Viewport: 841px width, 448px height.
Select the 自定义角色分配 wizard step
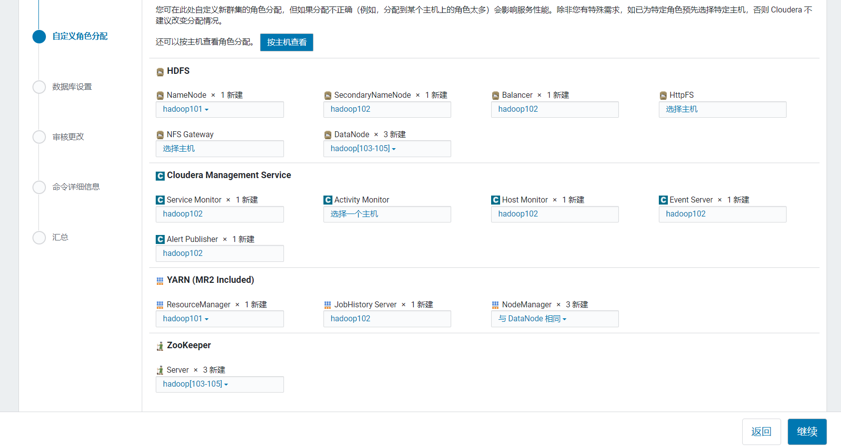tap(80, 36)
